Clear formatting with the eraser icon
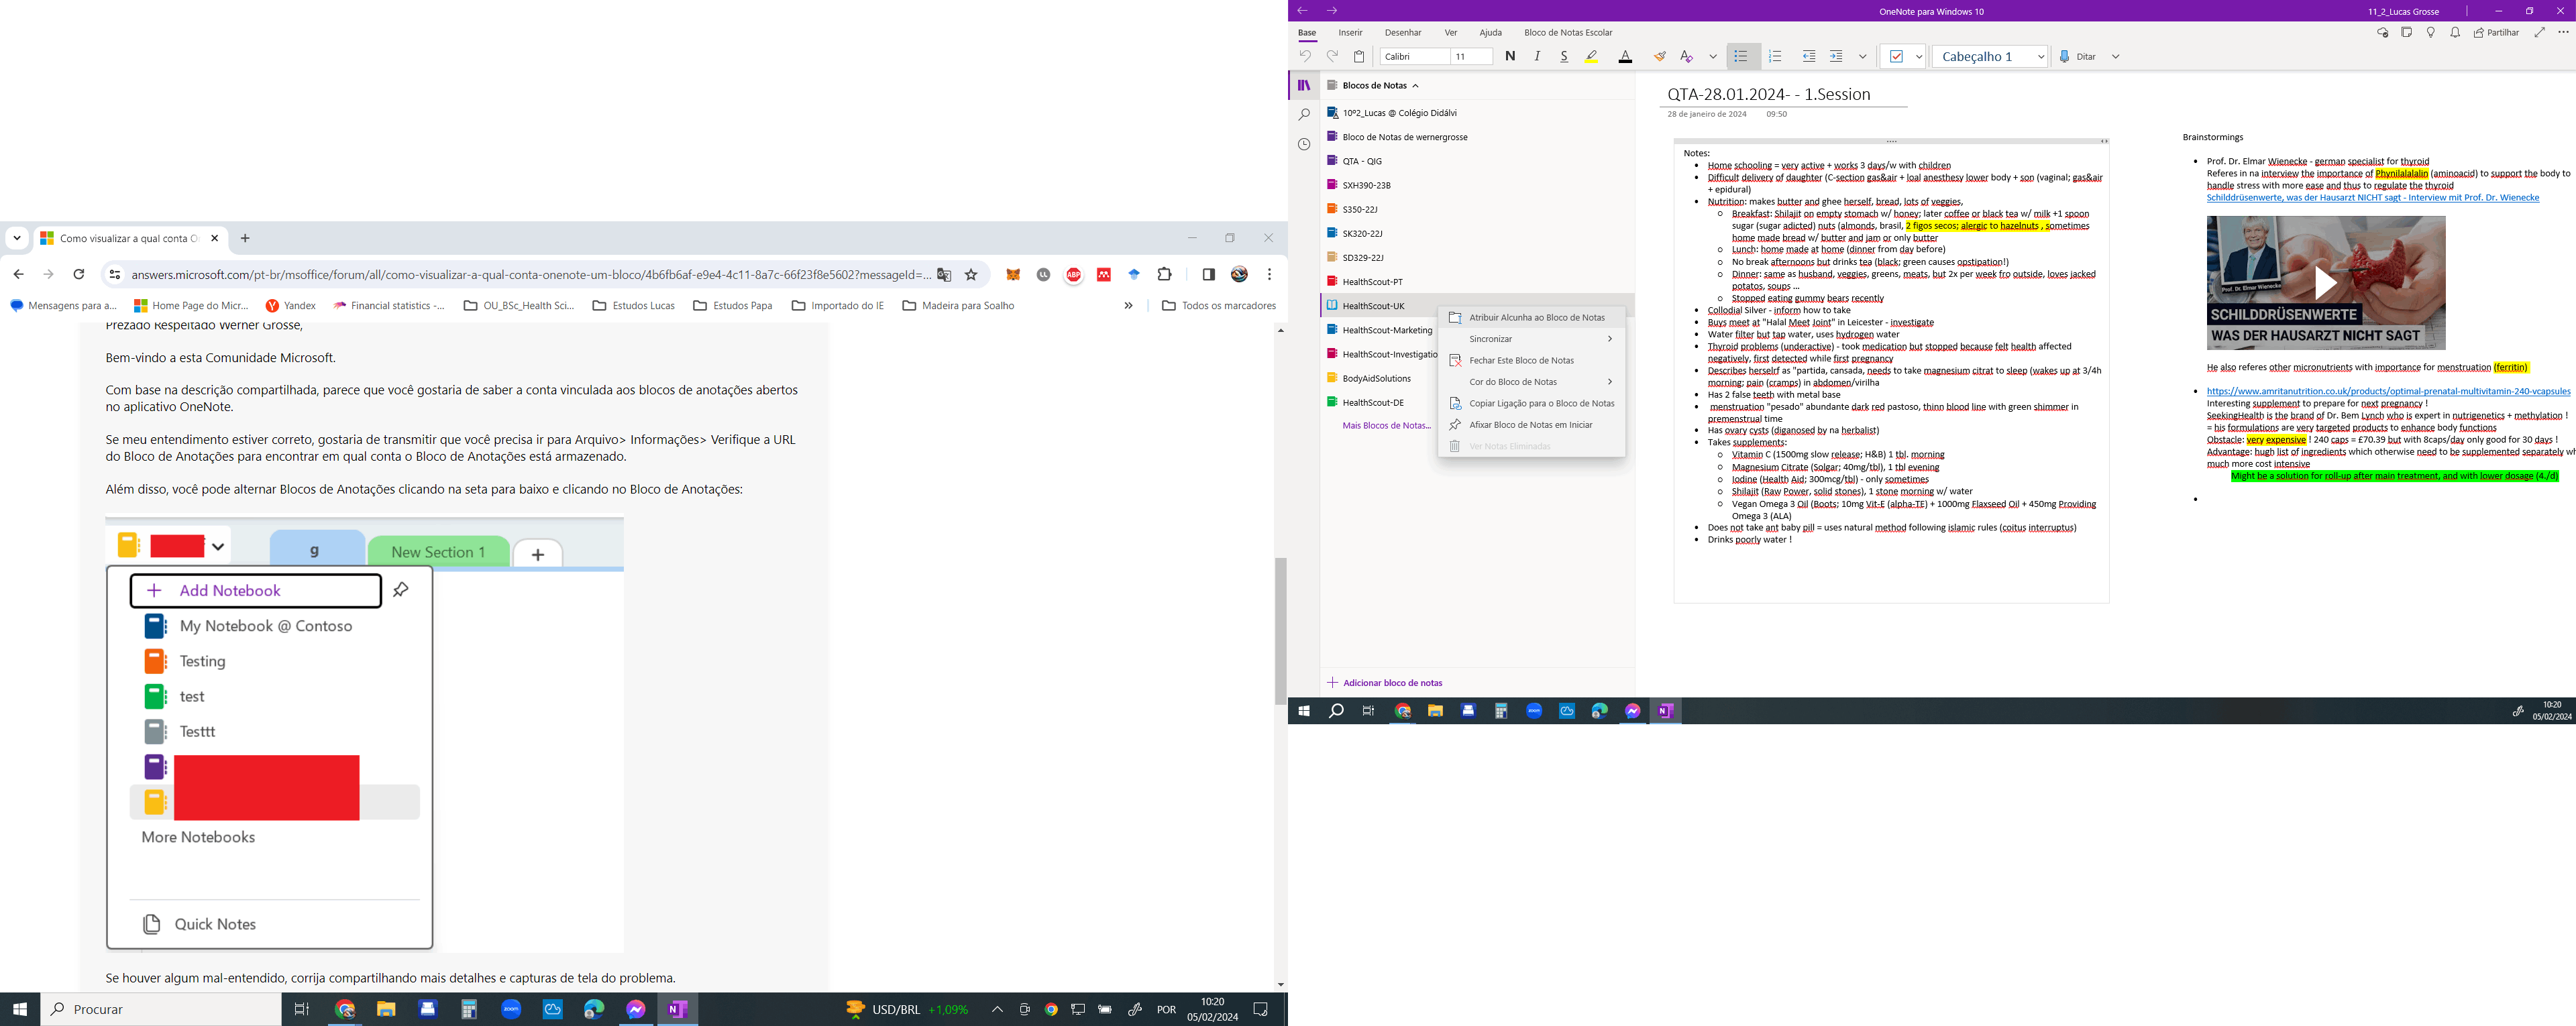Screen dimensions: 2576x1026 (1687, 57)
